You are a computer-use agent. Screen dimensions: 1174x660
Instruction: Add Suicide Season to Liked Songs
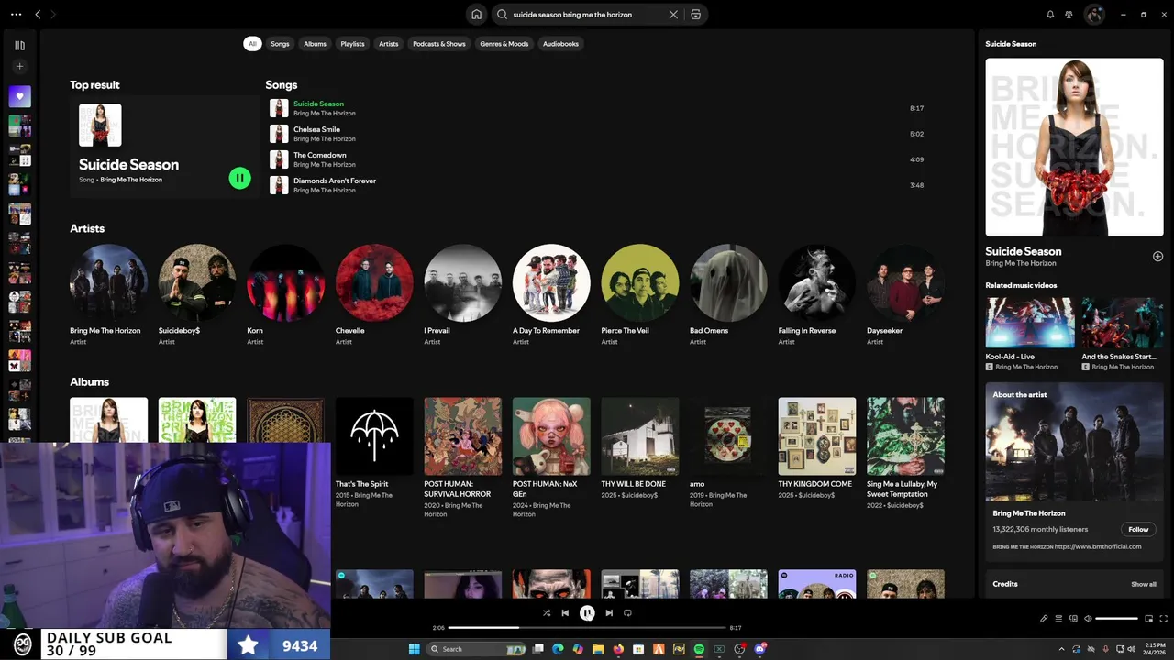coord(1157,257)
